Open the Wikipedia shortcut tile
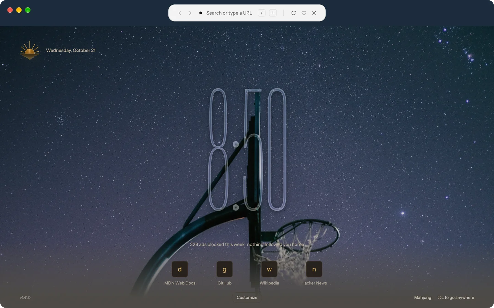The image size is (494, 308). [269, 269]
